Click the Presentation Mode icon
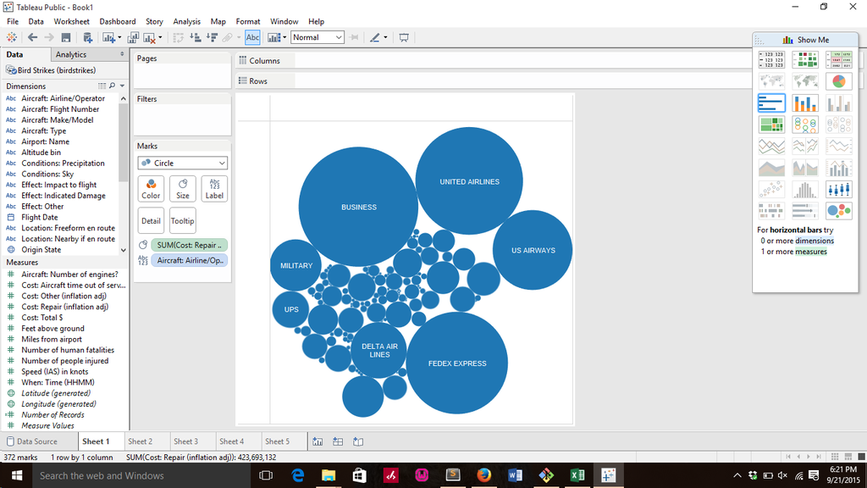Screen dimensions: 867x488 click(x=404, y=37)
